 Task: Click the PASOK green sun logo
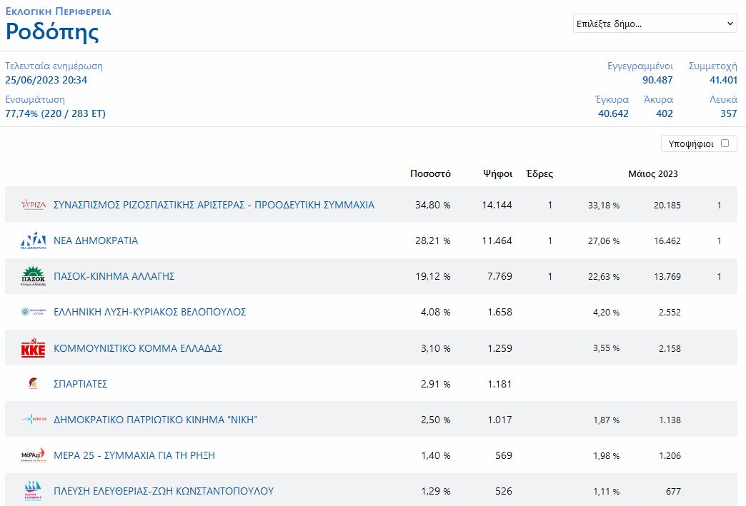[33, 276]
